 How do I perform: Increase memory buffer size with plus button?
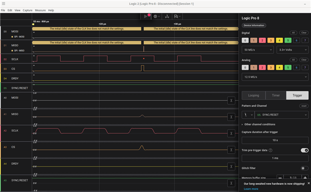[305, 177]
